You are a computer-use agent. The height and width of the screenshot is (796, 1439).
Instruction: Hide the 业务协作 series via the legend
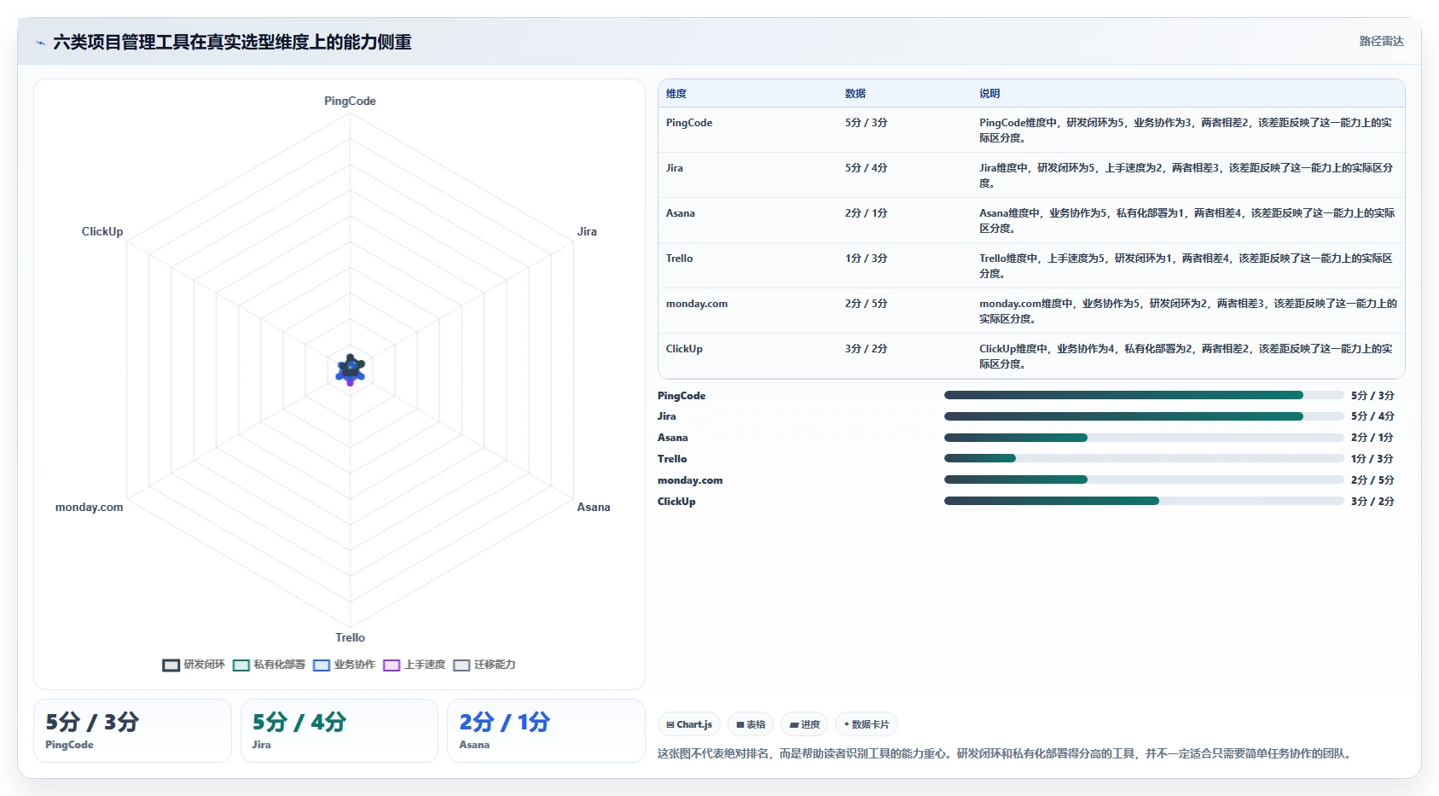point(344,665)
